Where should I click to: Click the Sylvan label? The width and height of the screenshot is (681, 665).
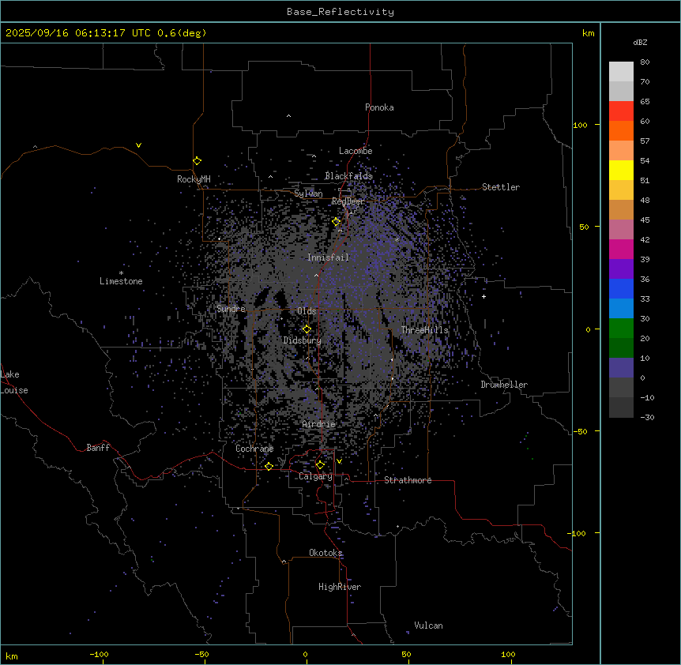click(308, 193)
